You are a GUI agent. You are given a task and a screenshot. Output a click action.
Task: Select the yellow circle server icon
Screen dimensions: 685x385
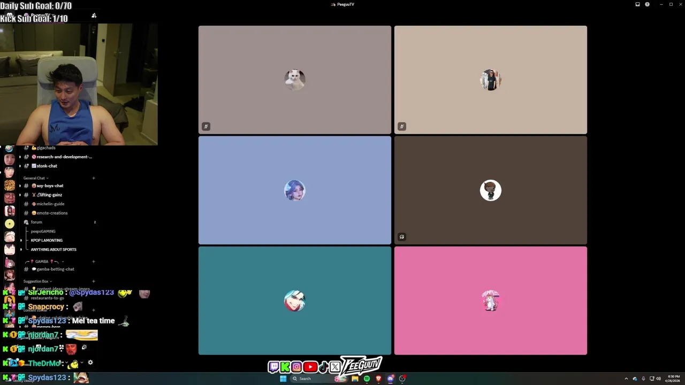10,224
